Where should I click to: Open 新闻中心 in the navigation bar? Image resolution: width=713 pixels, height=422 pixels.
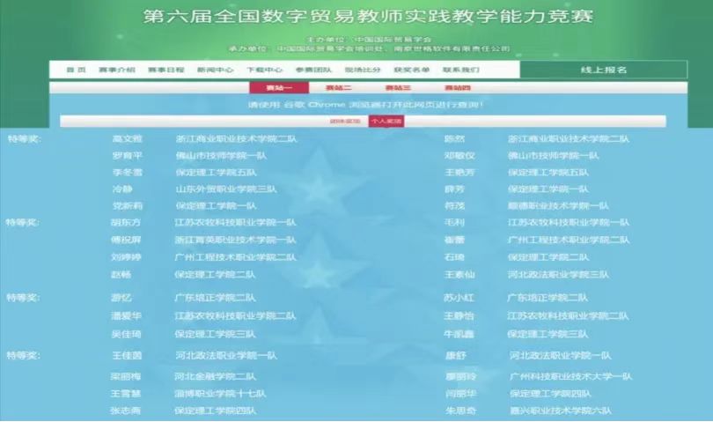215,70
